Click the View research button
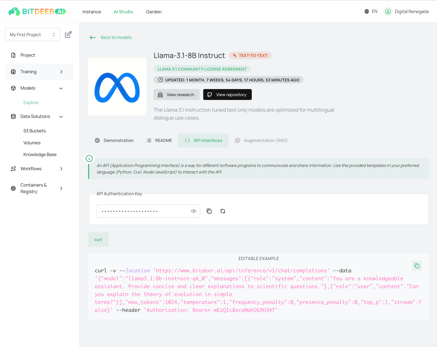437x347 pixels. pos(176,95)
